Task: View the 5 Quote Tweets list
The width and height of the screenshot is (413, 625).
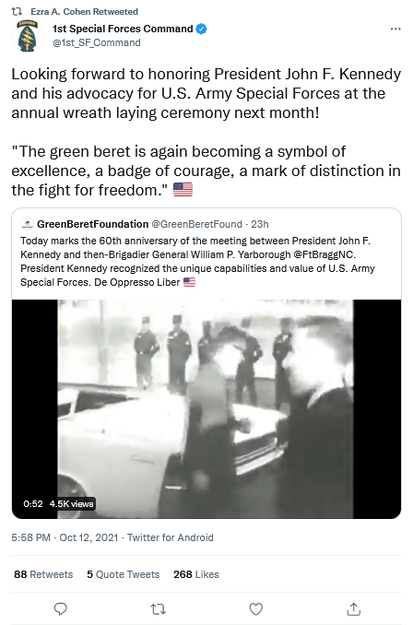Action: pos(124,574)
